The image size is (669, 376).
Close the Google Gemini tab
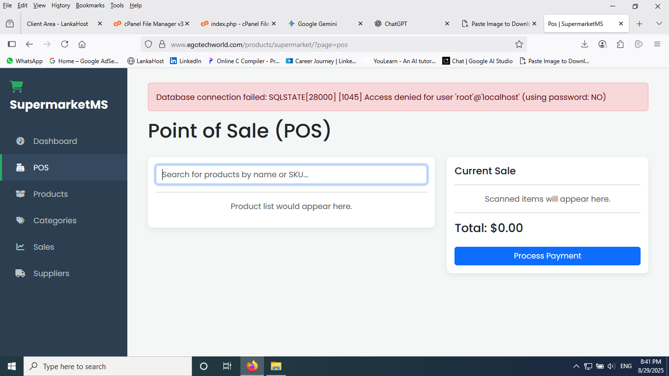[360, 23]
